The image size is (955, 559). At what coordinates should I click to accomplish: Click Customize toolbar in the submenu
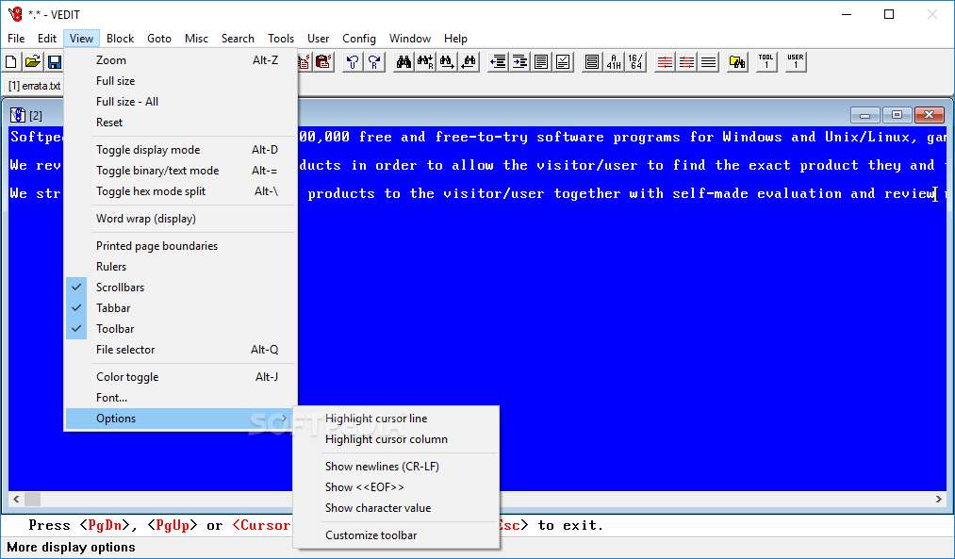click(397, 535)
